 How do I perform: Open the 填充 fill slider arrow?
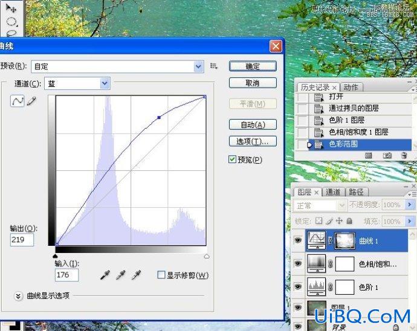tap(409, 221)
